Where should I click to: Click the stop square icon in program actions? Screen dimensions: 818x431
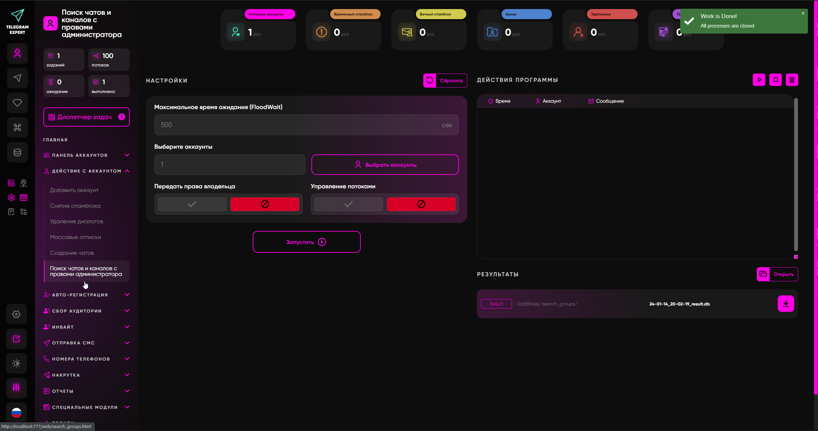tap(775, 80)
